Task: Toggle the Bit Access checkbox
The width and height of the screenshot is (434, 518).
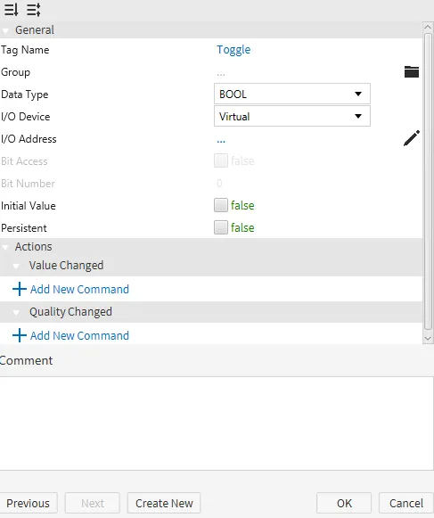Action: [x=221, y=160]
